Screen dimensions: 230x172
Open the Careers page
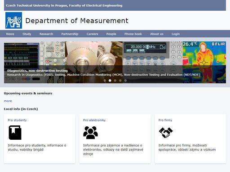92,34
